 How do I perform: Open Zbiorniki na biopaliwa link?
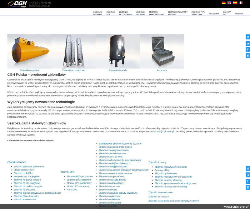[x=24, y=190]
